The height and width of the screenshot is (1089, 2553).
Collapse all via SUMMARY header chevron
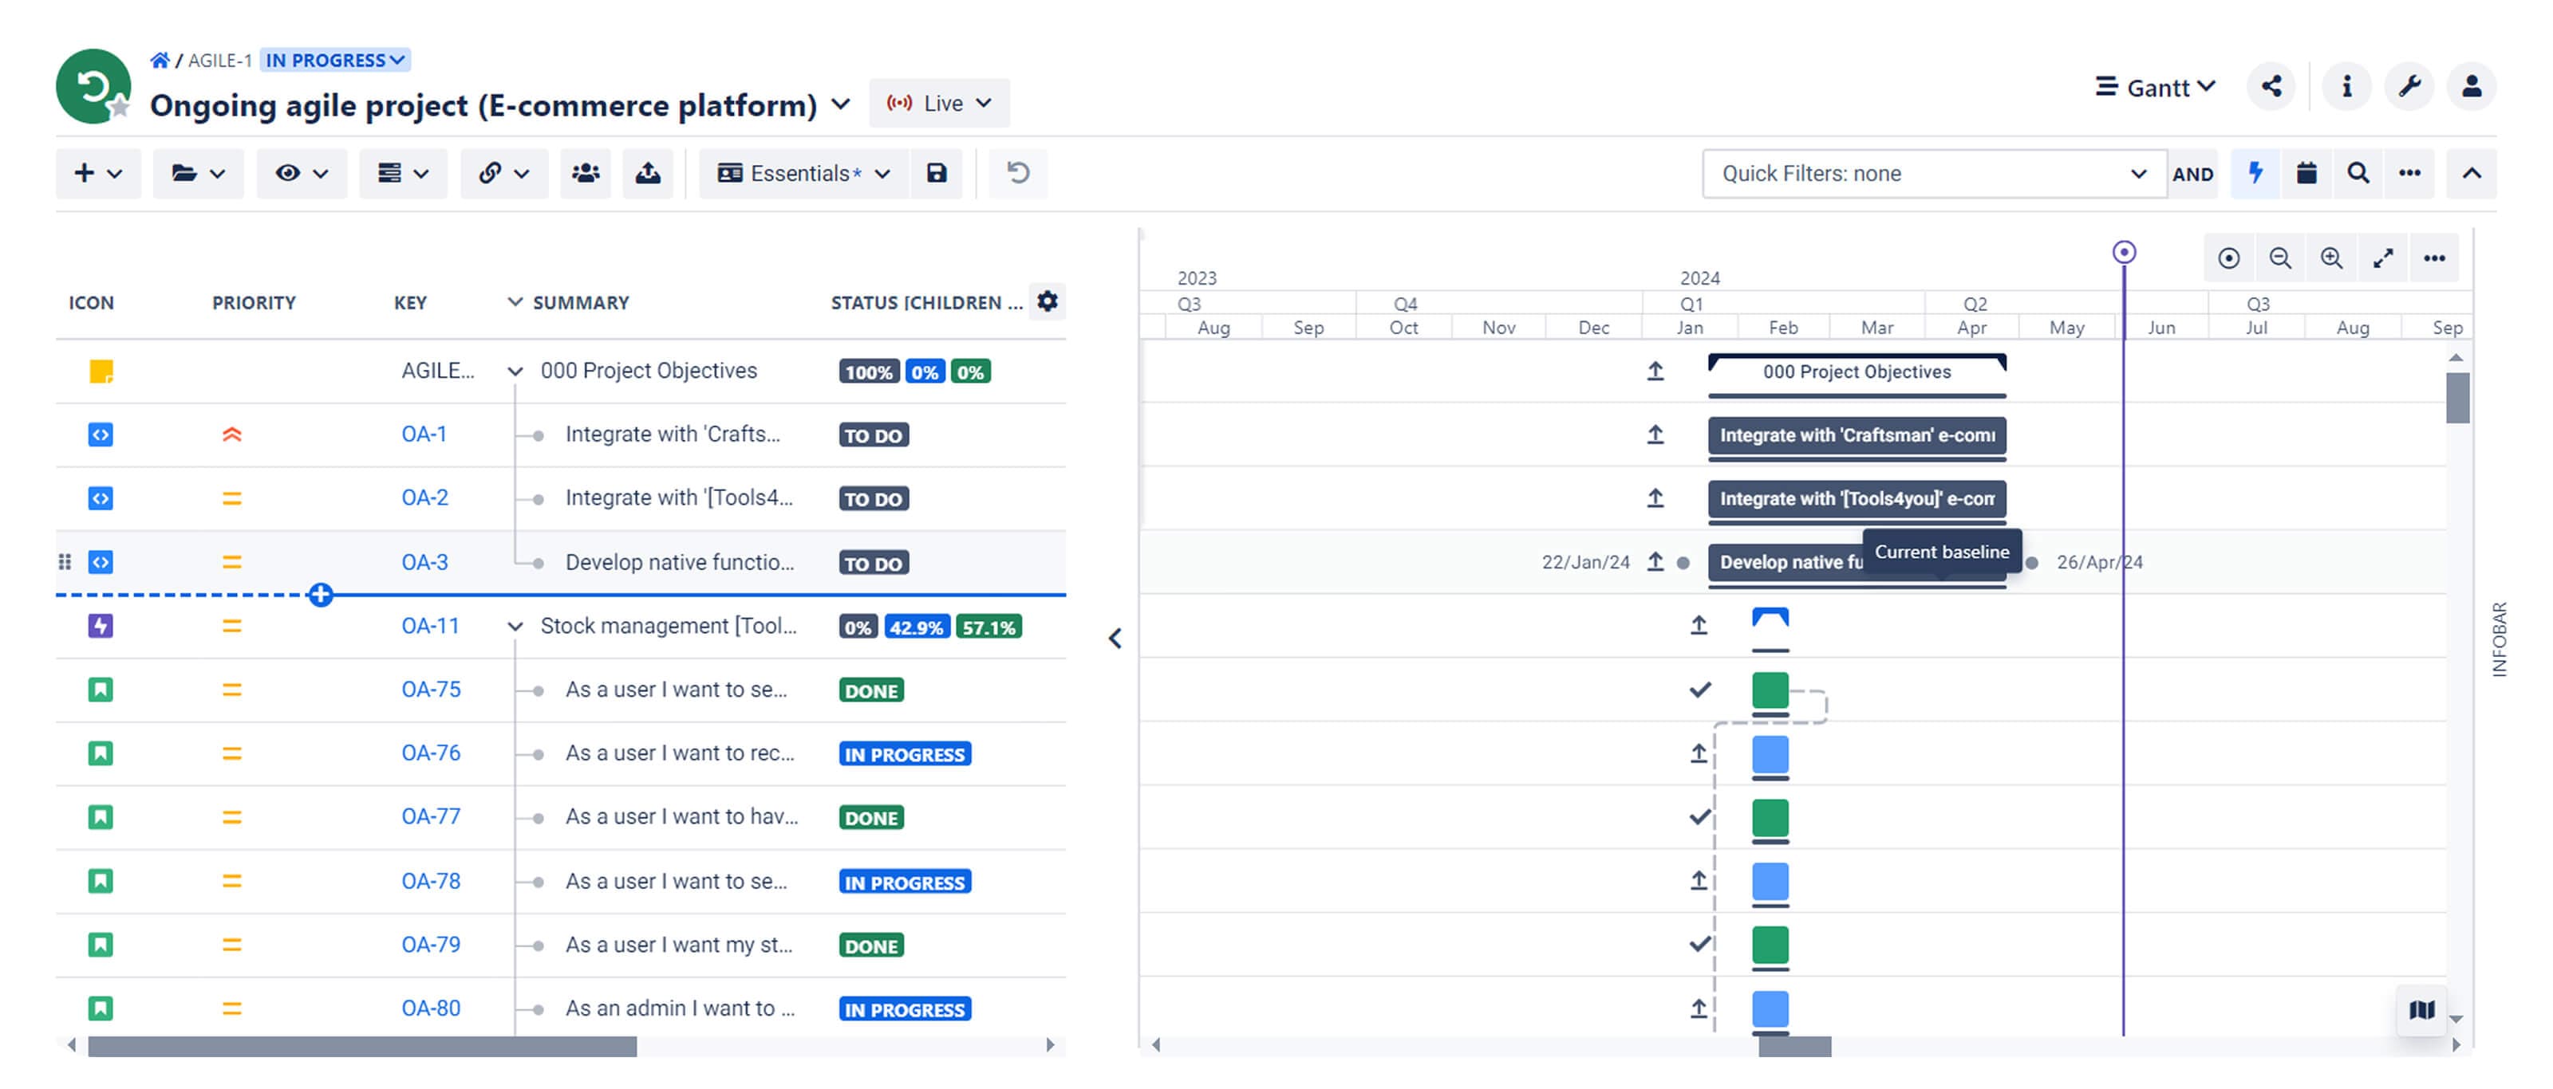tap(515, 302)
